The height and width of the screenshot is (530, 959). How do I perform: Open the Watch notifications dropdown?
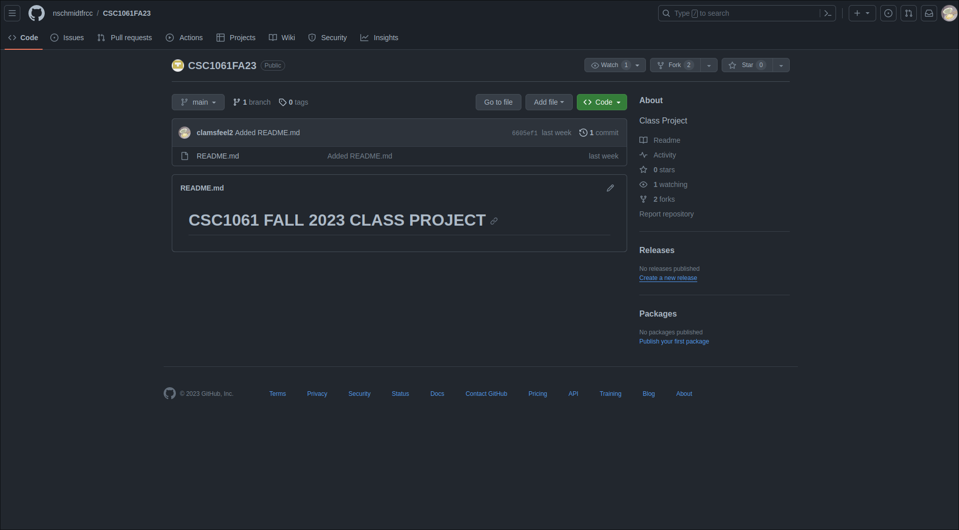(x=615, y=65)
